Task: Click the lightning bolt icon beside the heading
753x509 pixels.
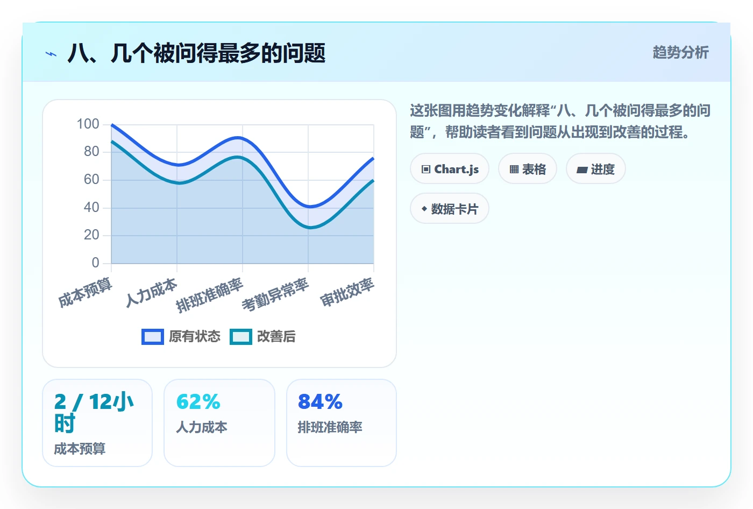Action: 51,54
